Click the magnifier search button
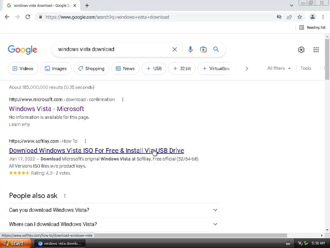 click(216, 49)
